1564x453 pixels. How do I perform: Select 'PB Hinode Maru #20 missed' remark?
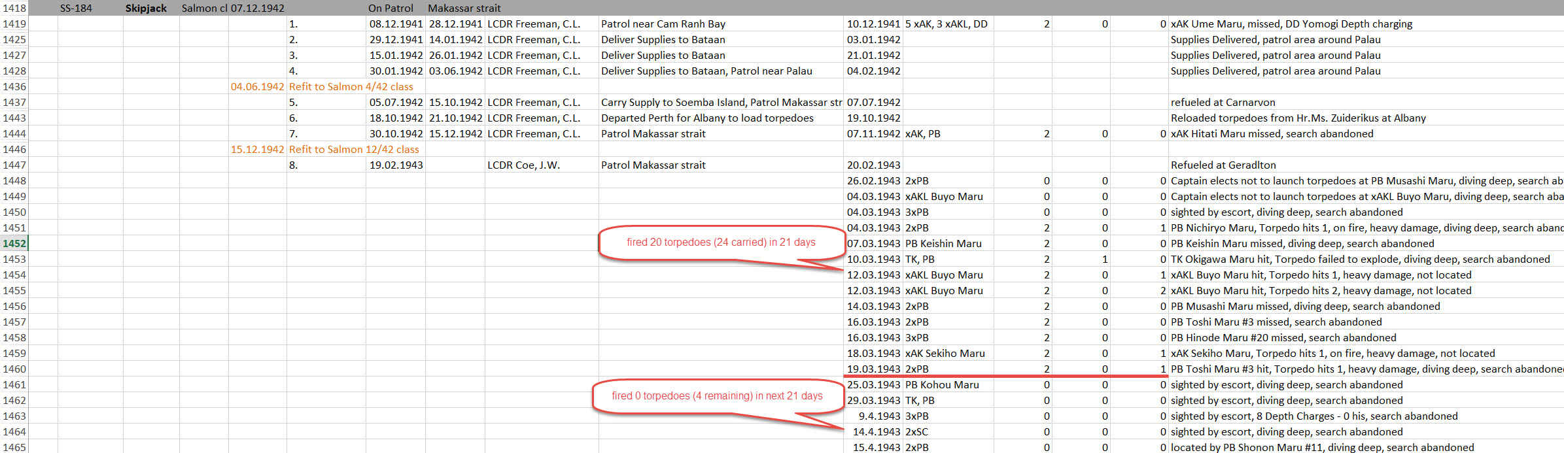1283,337
